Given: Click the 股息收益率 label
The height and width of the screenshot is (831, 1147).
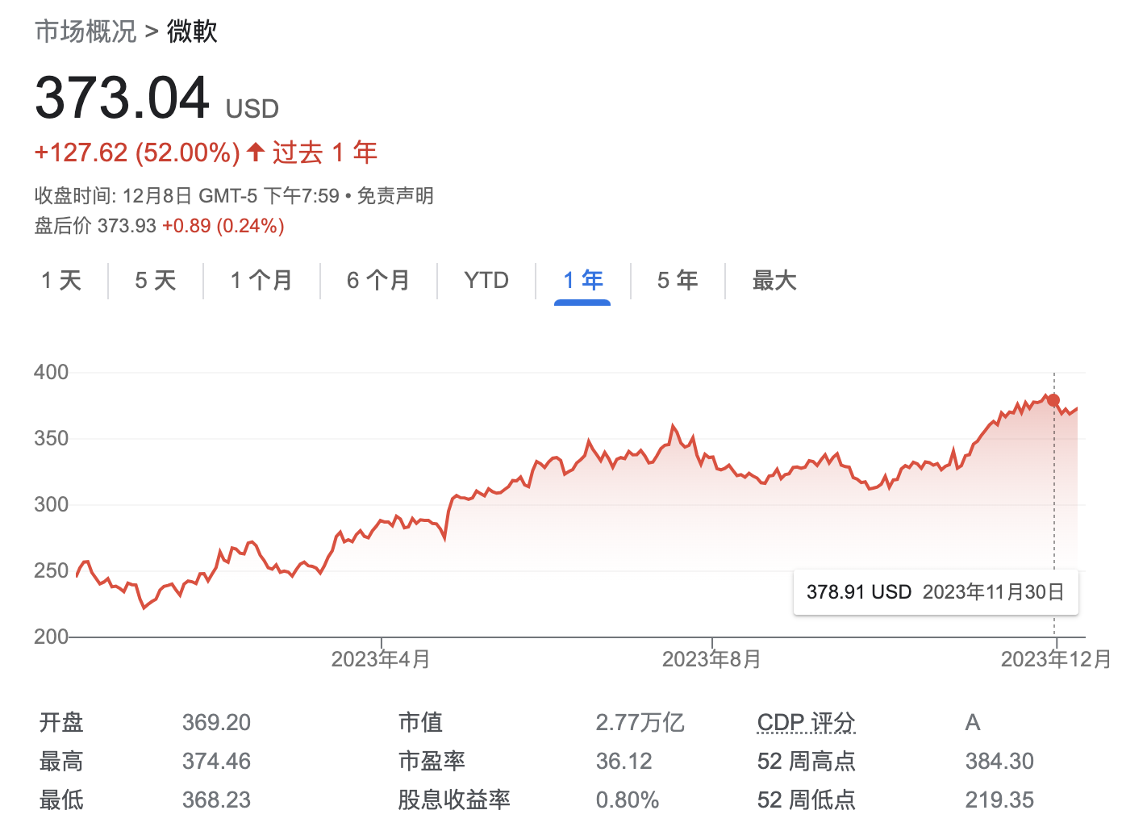Looking at the screenshot, I should click(x=454, y=800).
